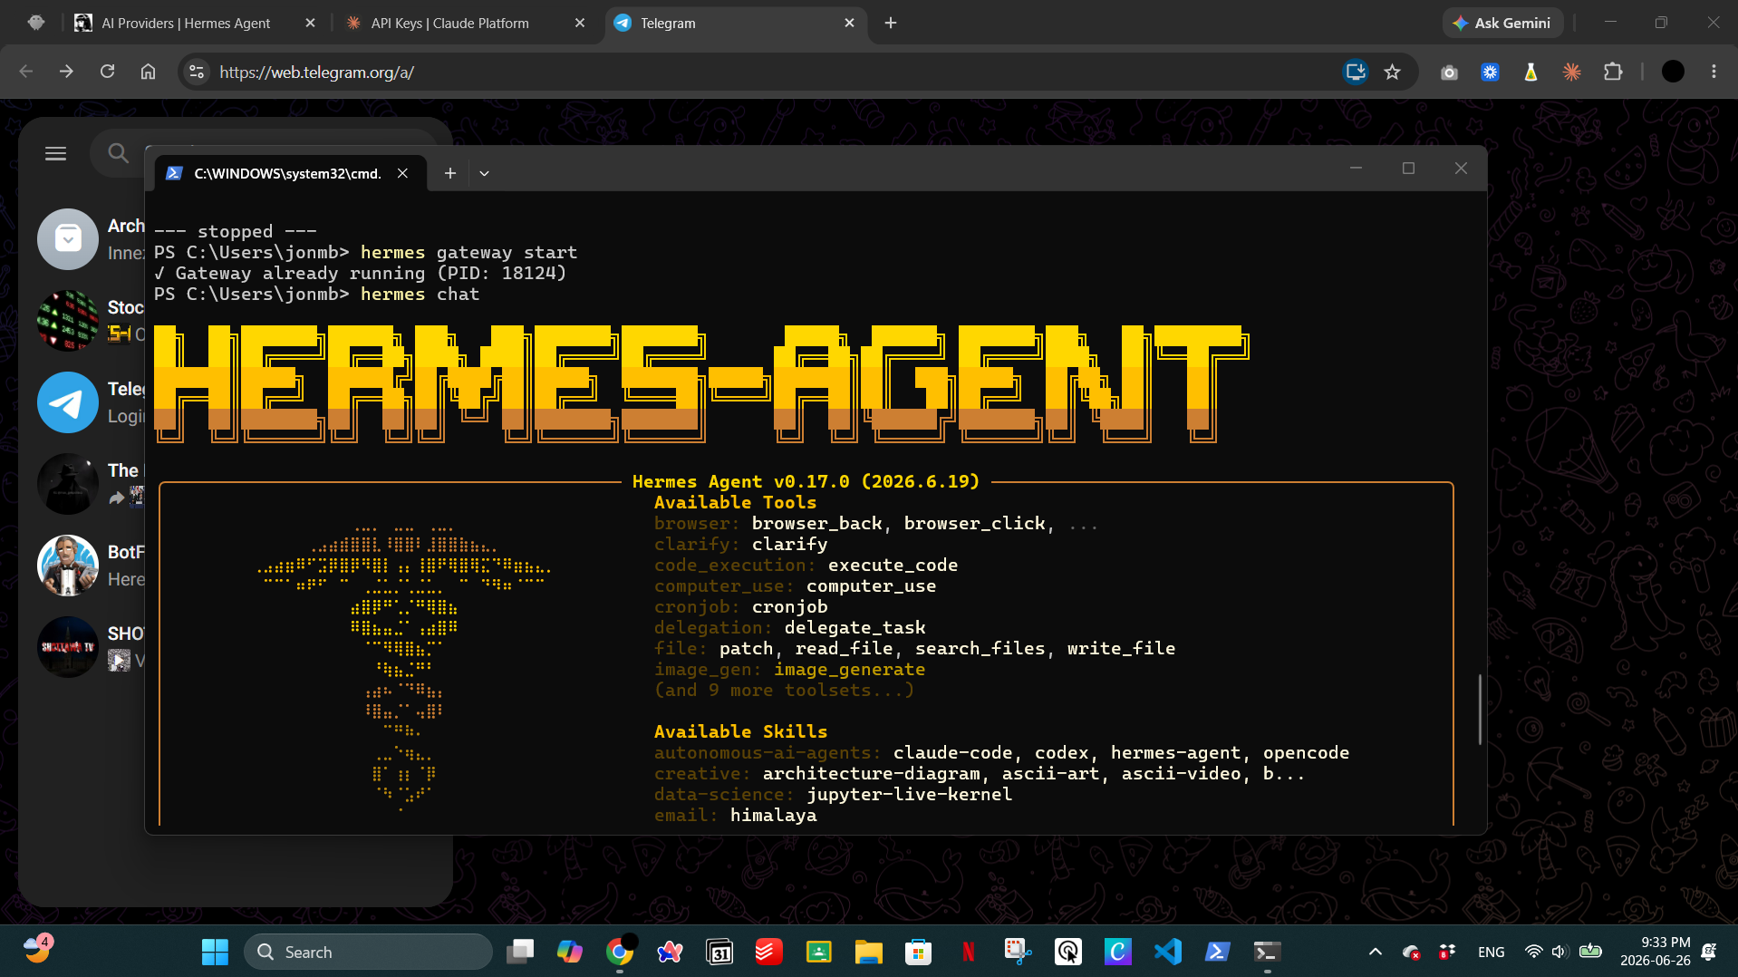Open Task View from taskbar
The image size is (1738, 977).
[x=520, y=952]
